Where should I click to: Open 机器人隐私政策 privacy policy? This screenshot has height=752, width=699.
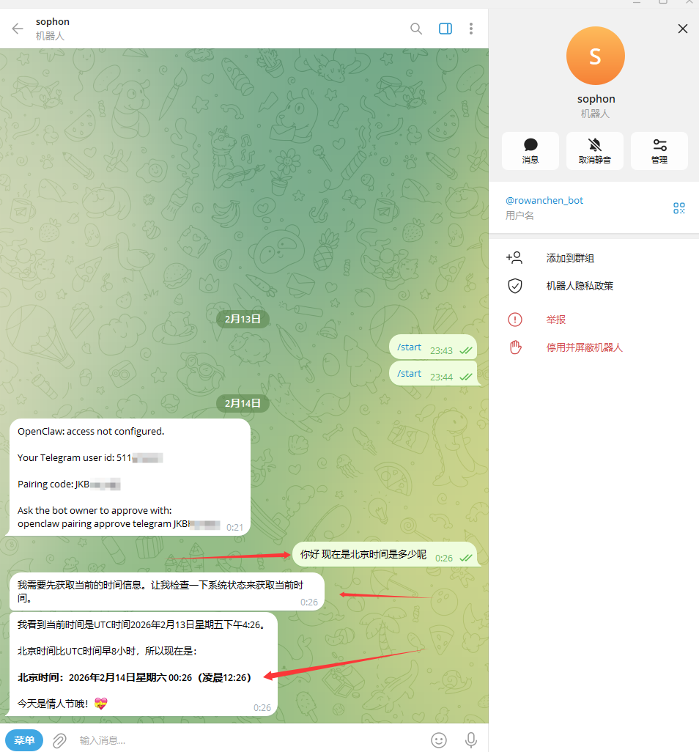(580, 286)
